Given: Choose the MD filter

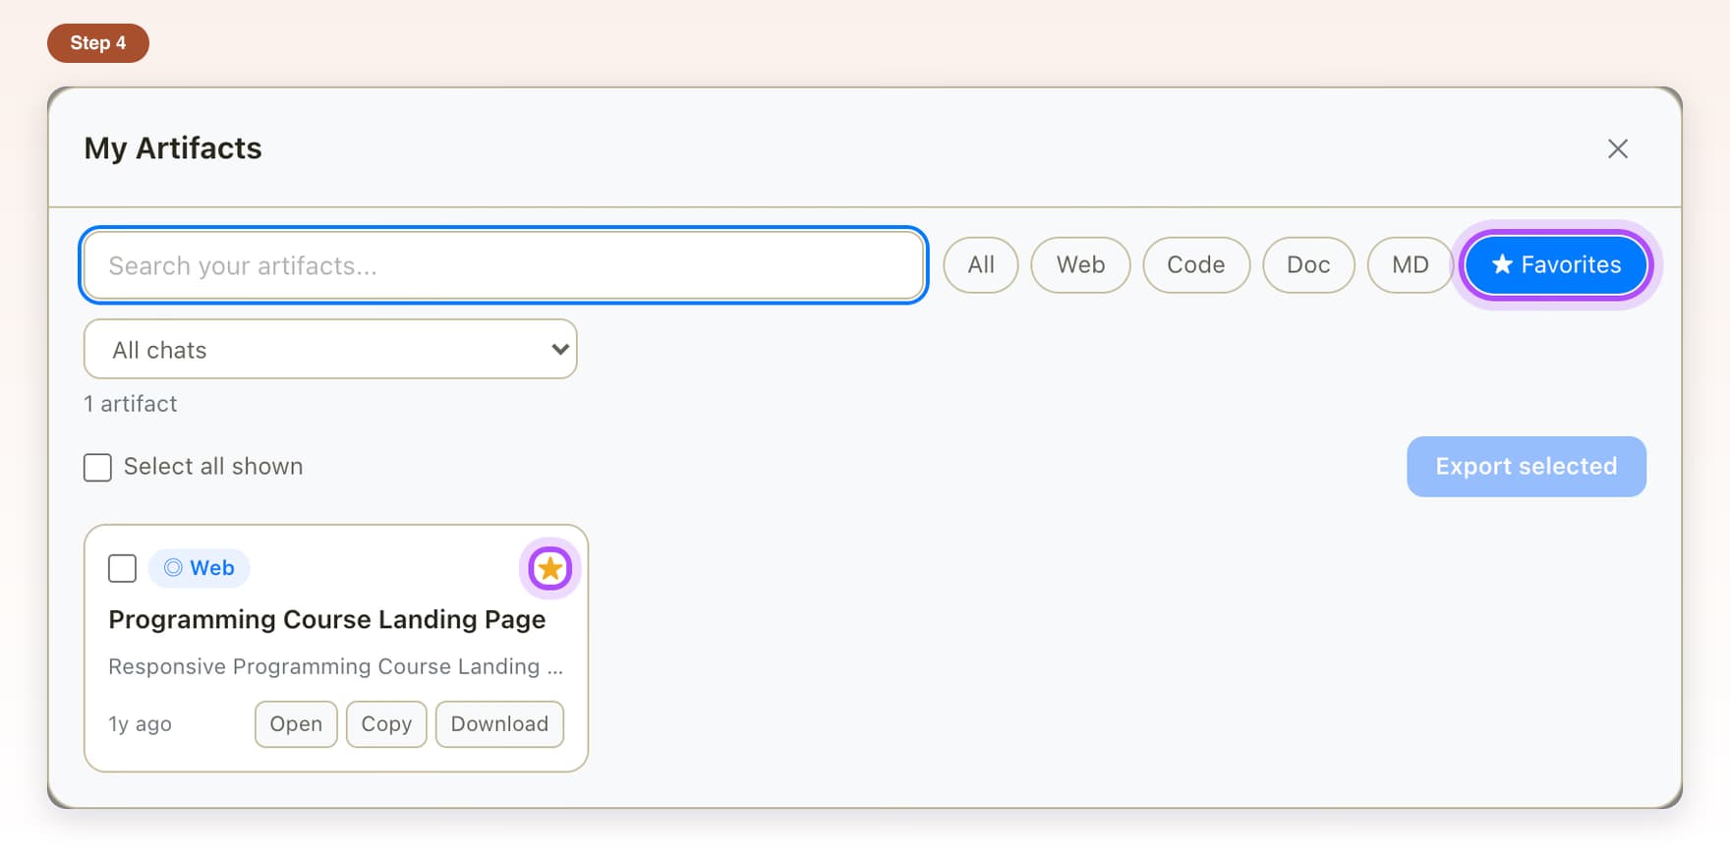Looking at the screenshot, I should (1410, 265).
